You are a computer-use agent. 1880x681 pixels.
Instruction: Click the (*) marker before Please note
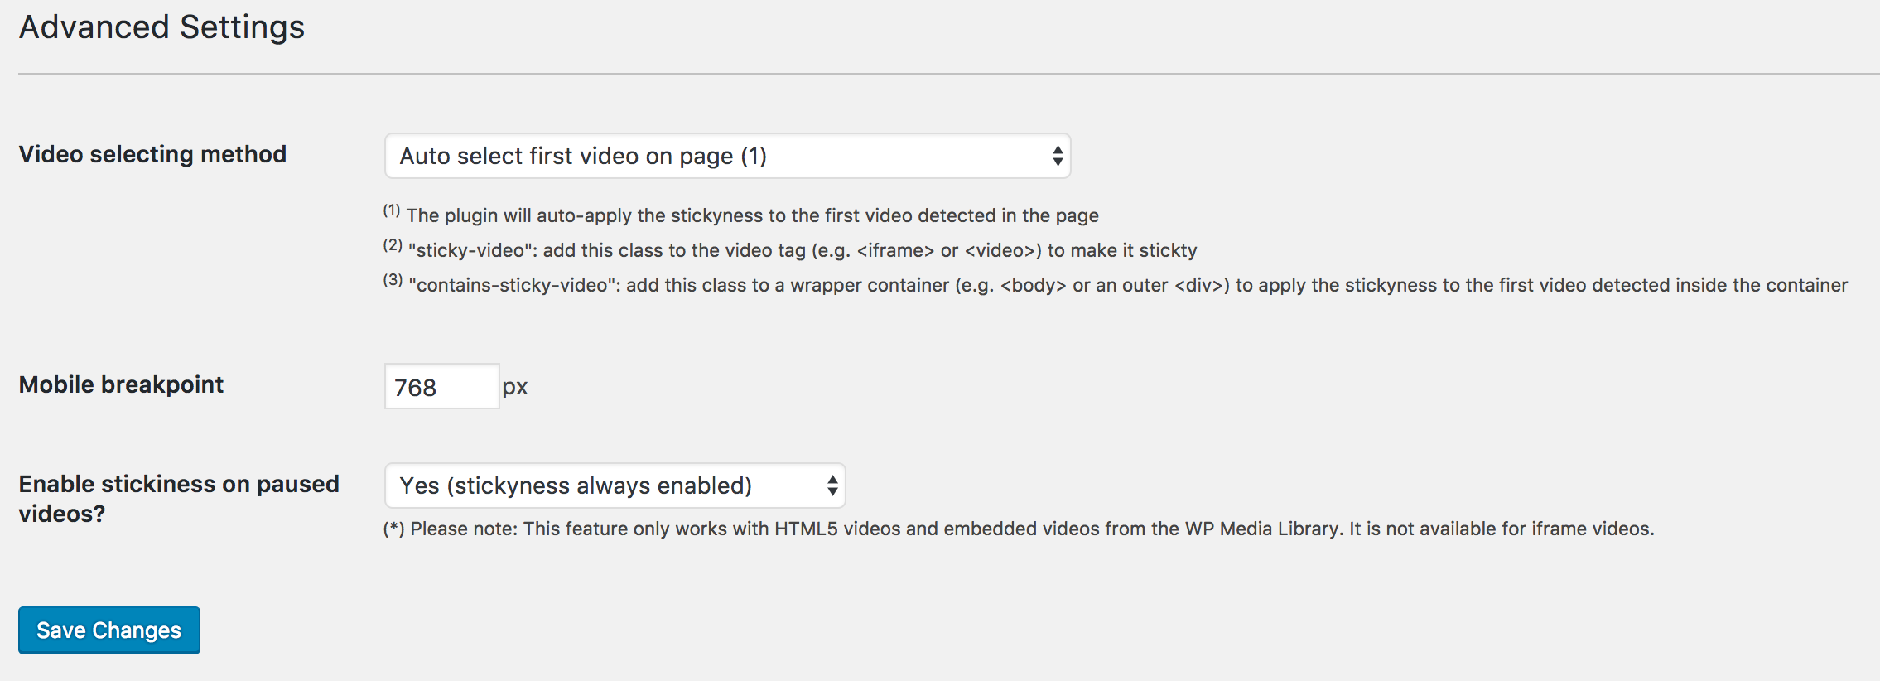[393, 529]
